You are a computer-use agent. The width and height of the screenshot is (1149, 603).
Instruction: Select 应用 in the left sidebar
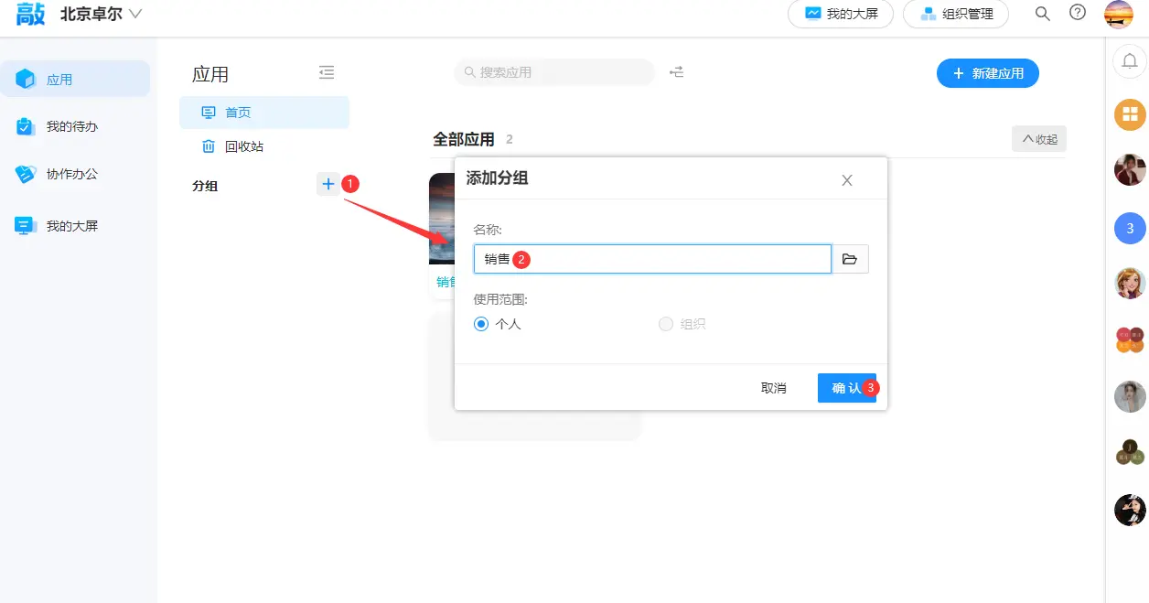point(76,79)
